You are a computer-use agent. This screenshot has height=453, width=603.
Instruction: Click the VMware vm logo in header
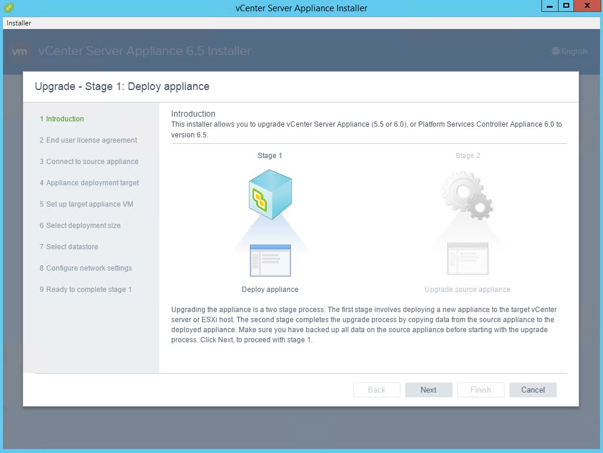click(x=20, y=52)
